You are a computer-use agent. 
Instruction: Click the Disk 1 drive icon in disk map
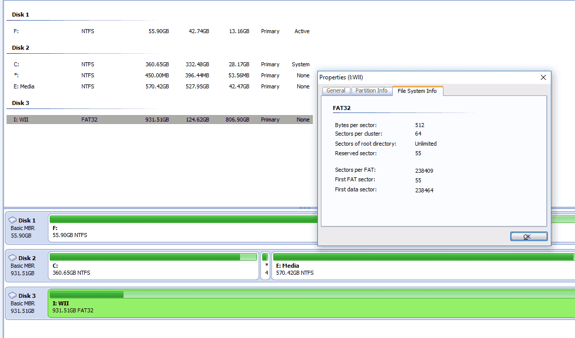click(13, 220)
